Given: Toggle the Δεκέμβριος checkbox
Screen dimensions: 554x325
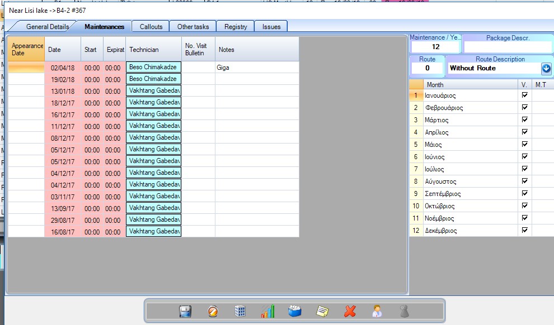Looking at the screenshot, I should [x=524, y=230].
